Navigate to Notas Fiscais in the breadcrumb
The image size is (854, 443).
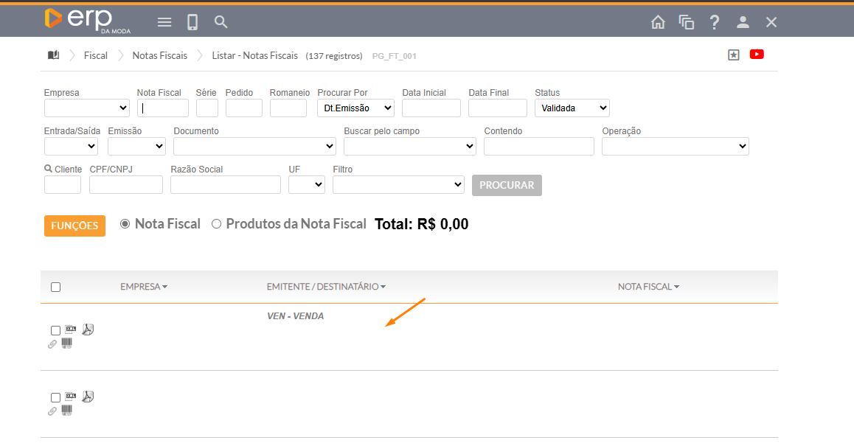click(159, 55)
